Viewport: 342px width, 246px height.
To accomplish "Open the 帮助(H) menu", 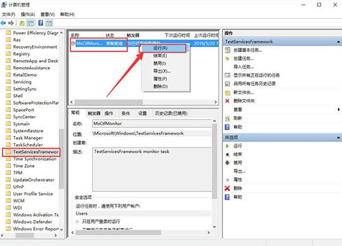I will [67, 14].
